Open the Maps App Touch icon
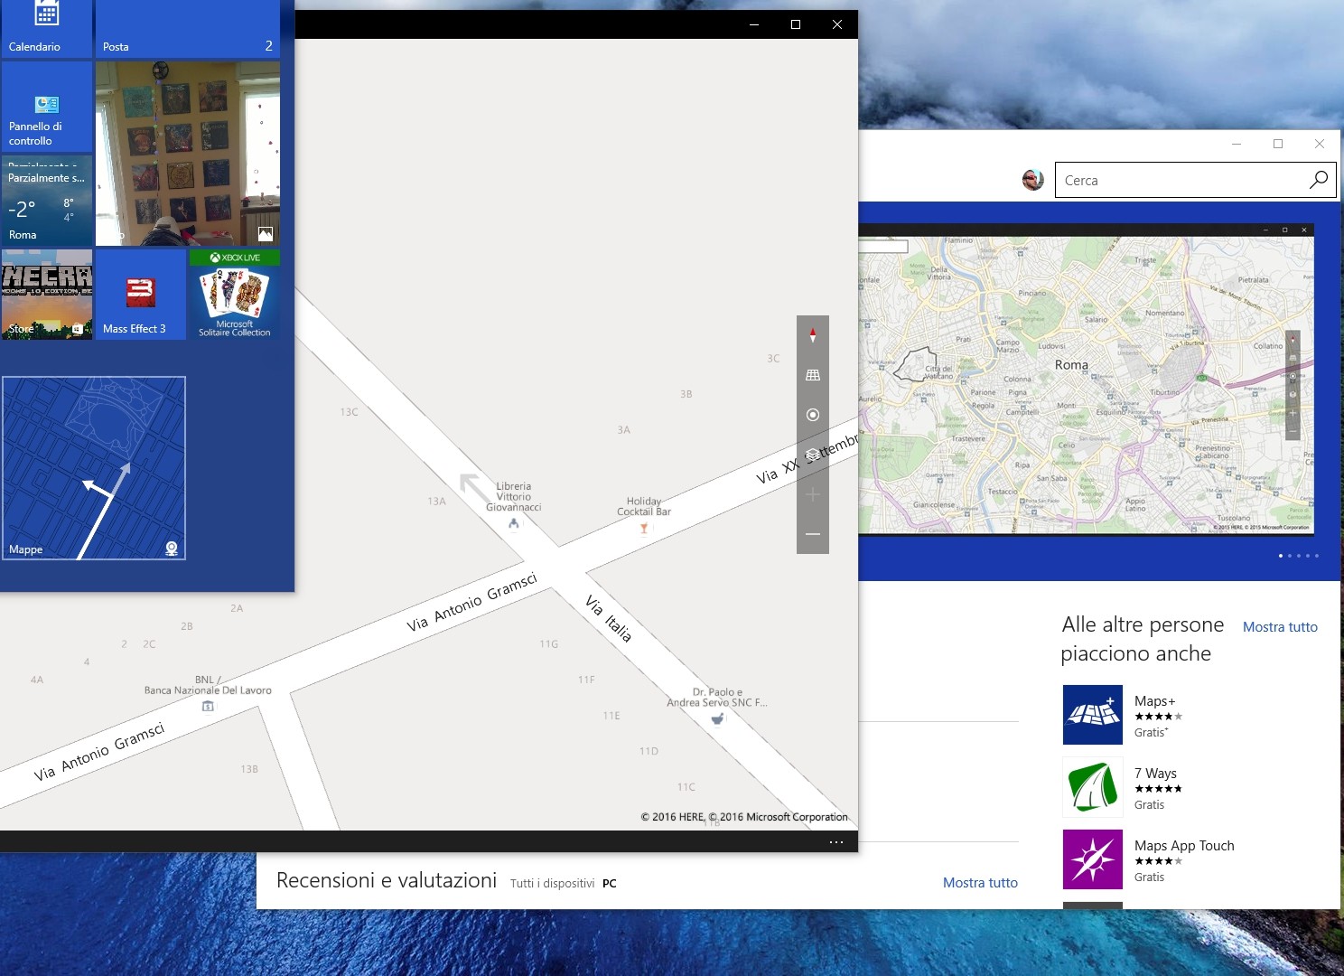 [1093, 859]
